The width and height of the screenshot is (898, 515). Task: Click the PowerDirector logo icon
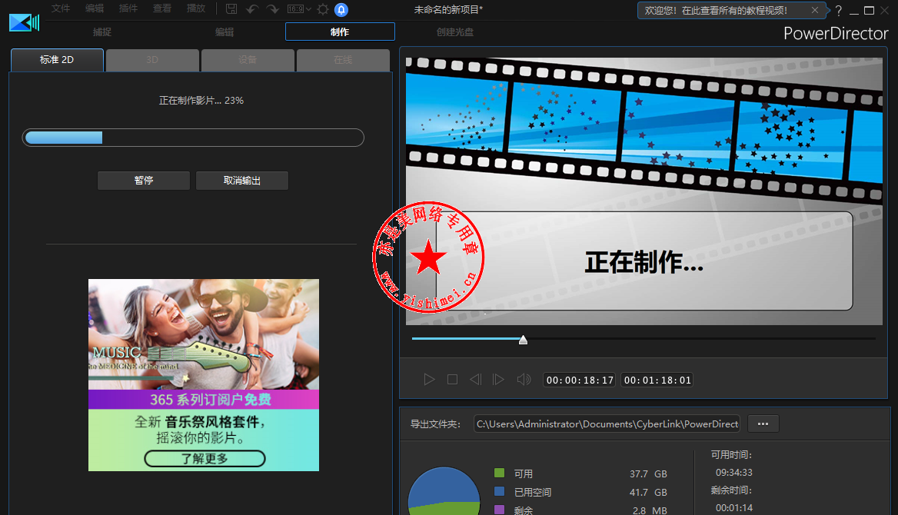click(24, 22)
